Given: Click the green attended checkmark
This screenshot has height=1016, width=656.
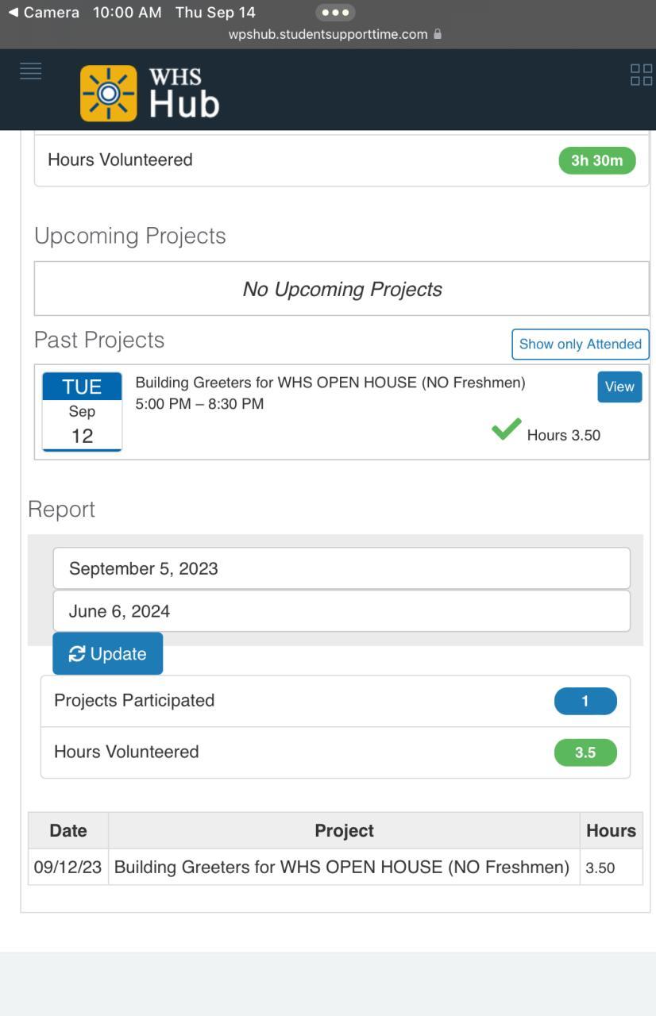Looking at the screenshot, I should 506,429.
